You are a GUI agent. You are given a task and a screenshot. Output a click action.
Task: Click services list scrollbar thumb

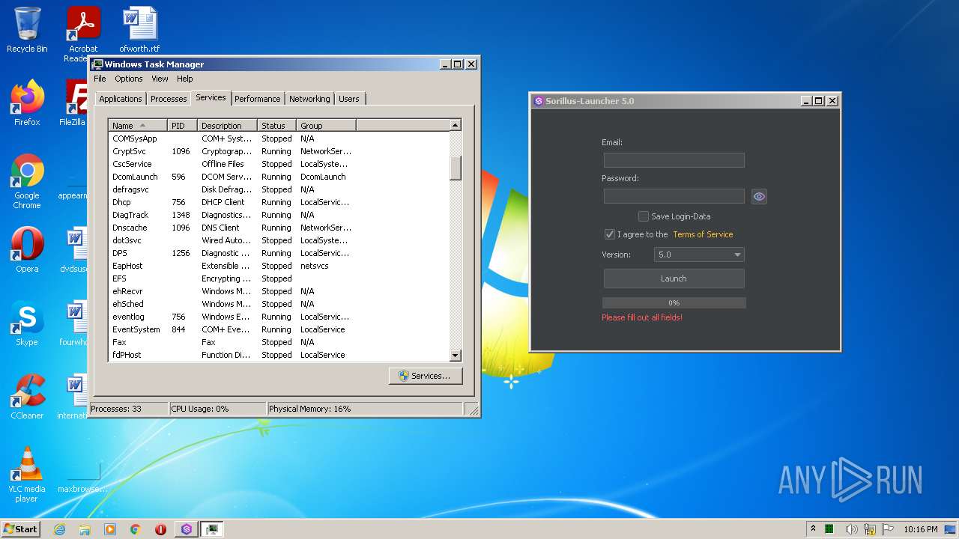click(456, 168)
